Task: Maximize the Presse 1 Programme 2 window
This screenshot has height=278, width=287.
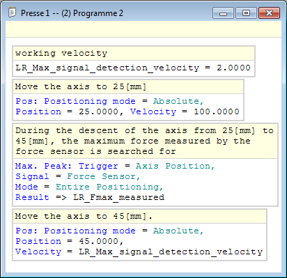Action: 246,13
